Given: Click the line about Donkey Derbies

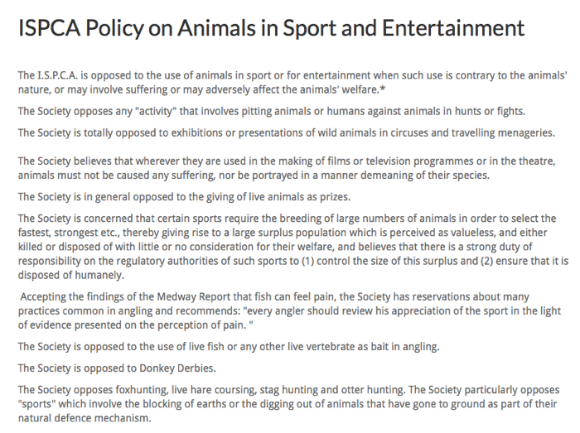Looking at the screenshot, I should [117, 368].
